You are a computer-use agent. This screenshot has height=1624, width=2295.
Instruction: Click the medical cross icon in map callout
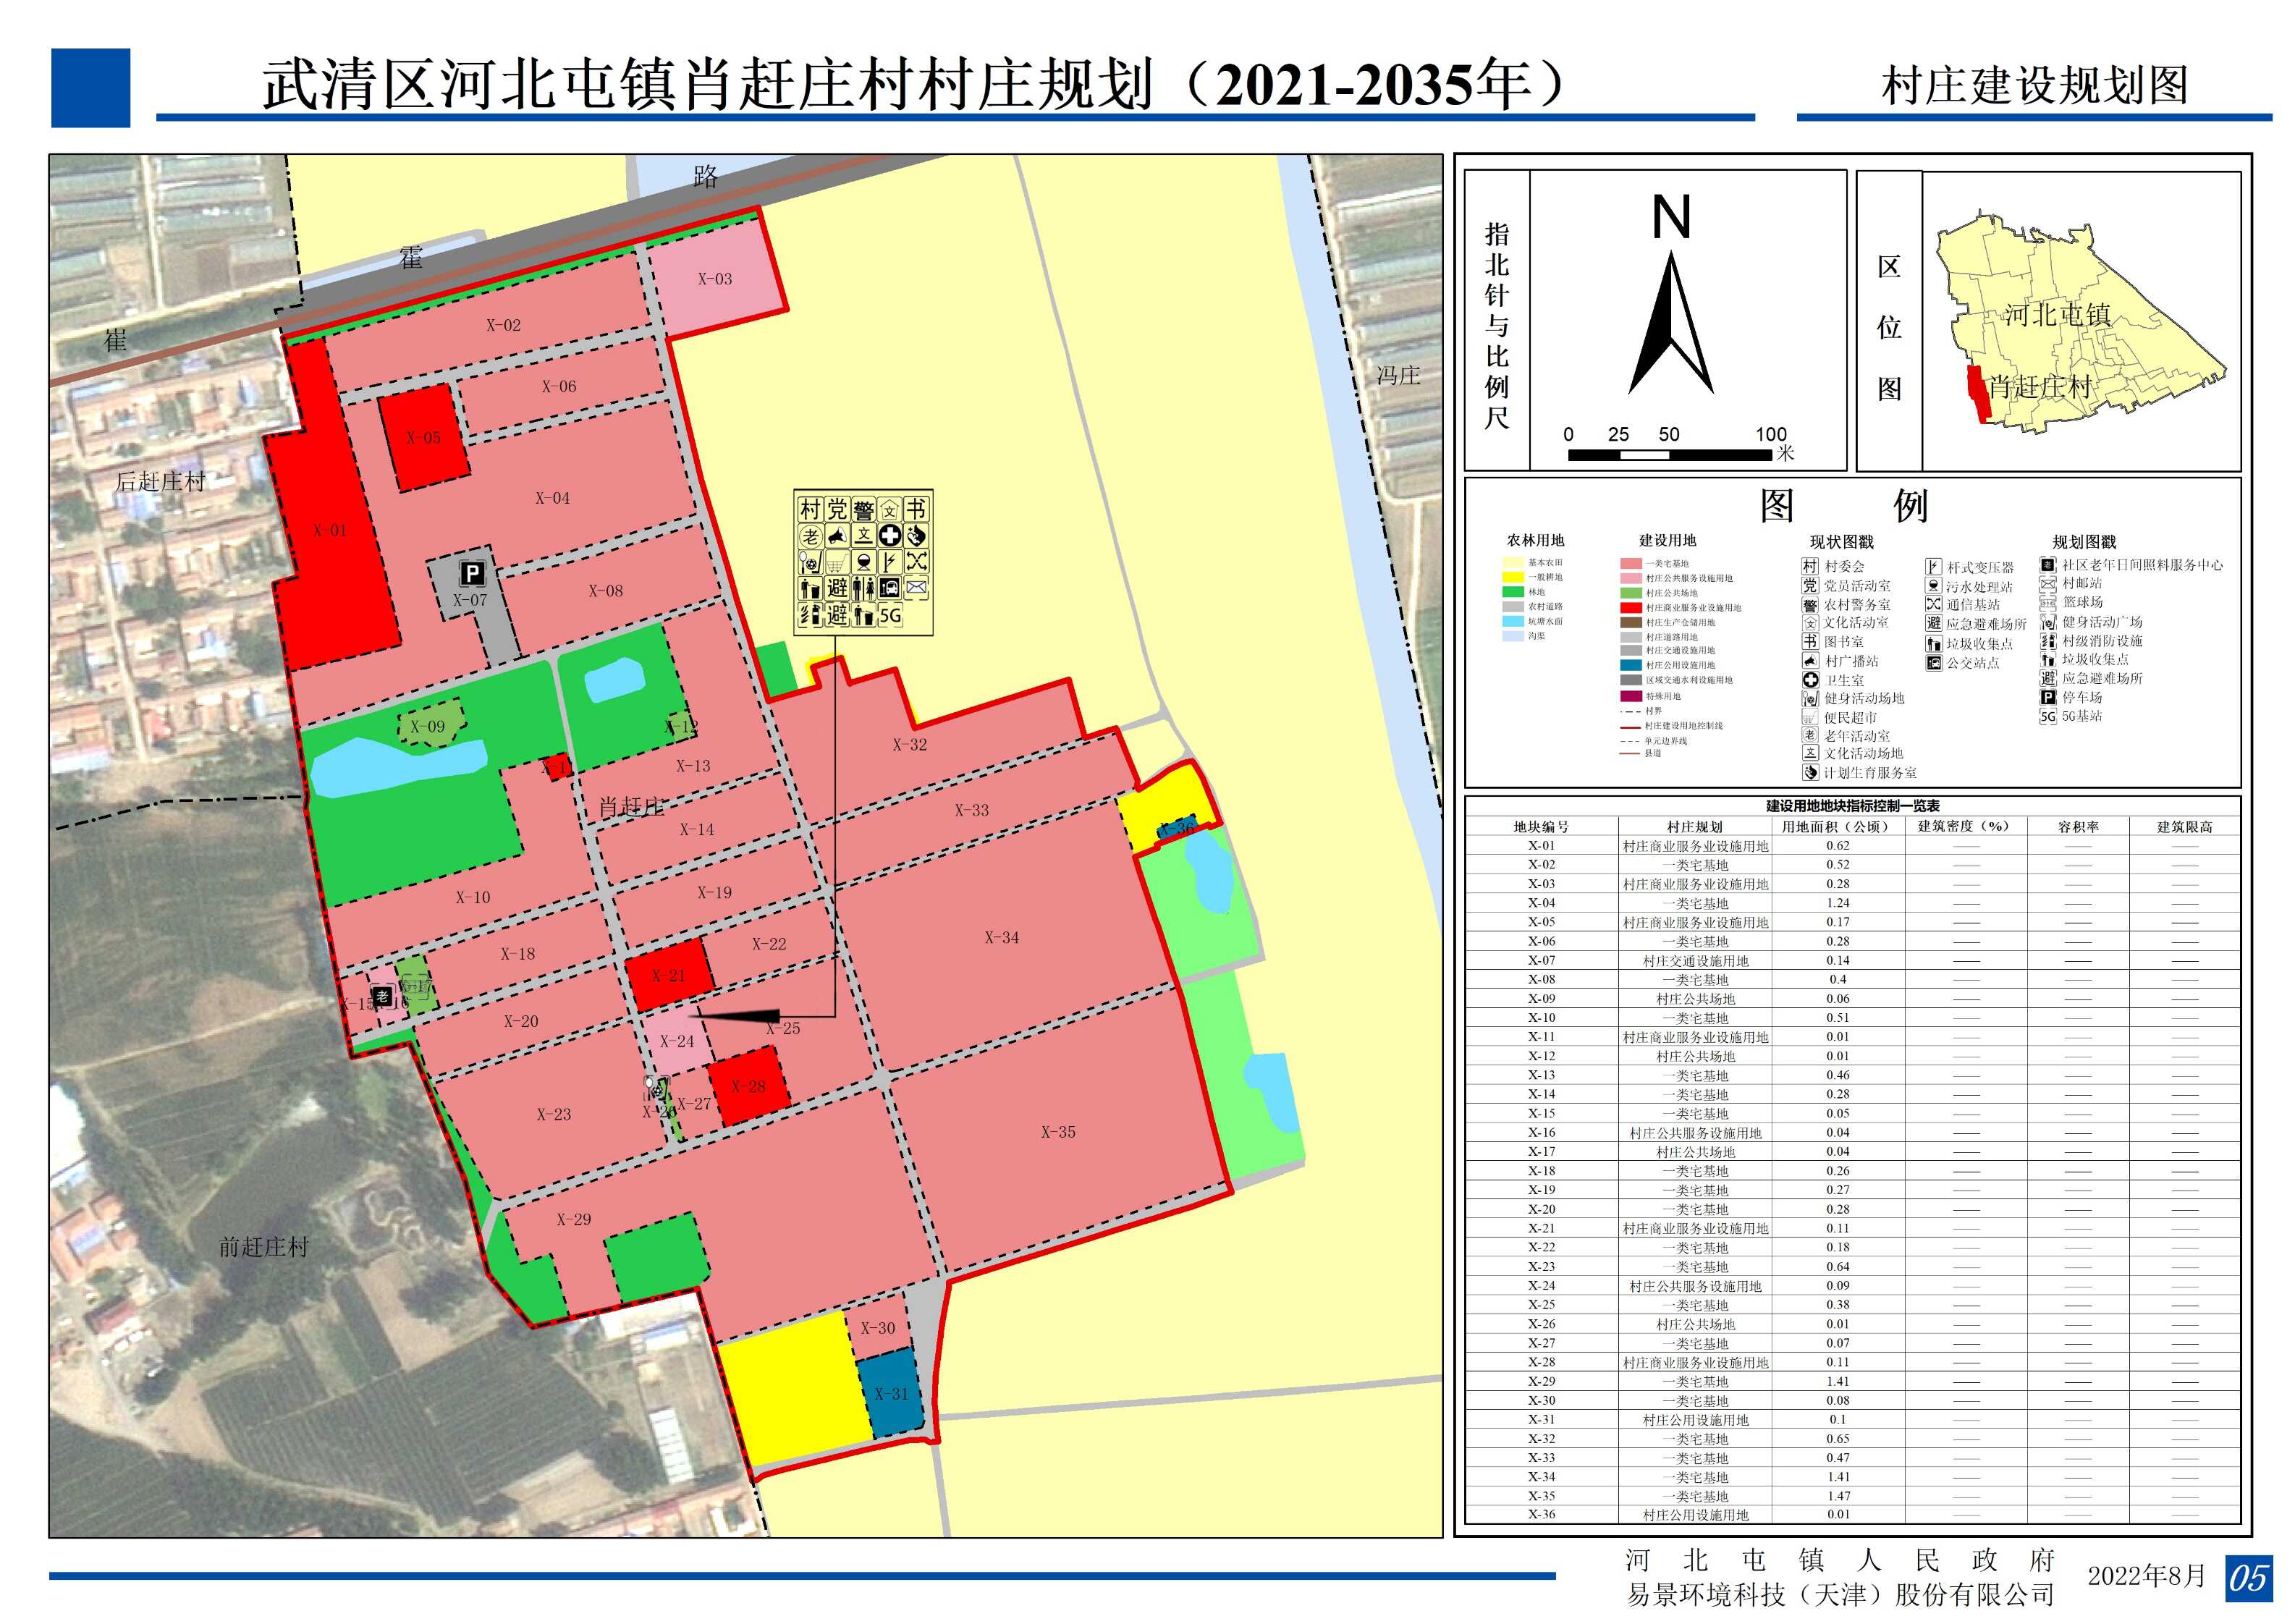click(x=890, y=536)
